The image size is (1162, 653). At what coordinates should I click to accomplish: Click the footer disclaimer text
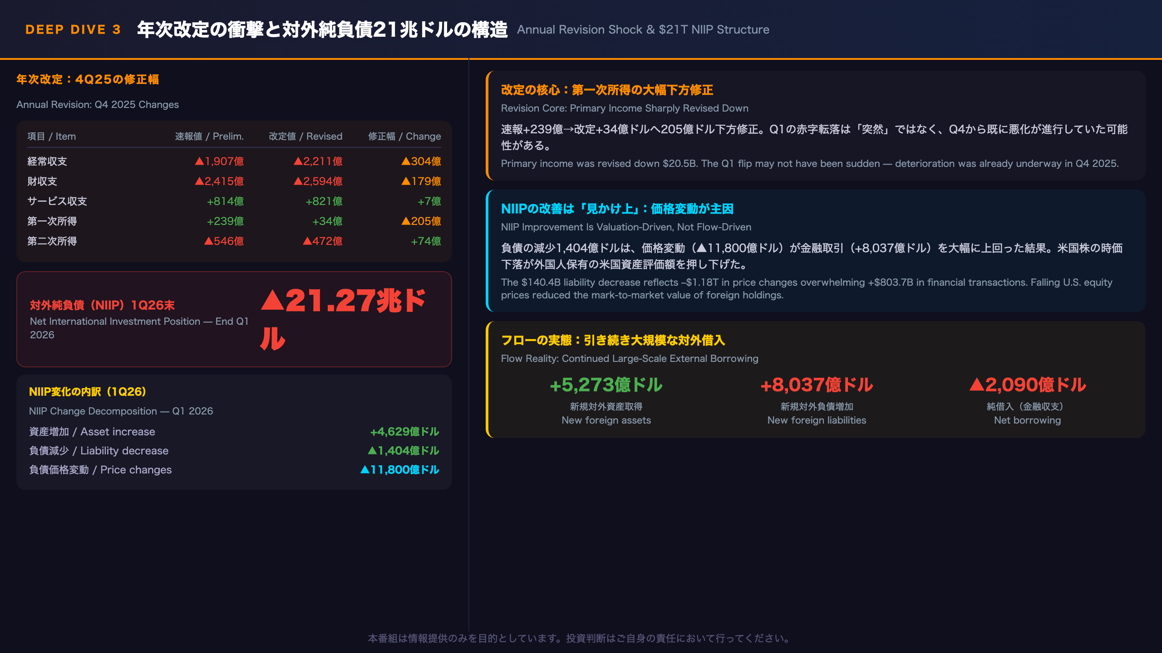click(x=581, y=638)
